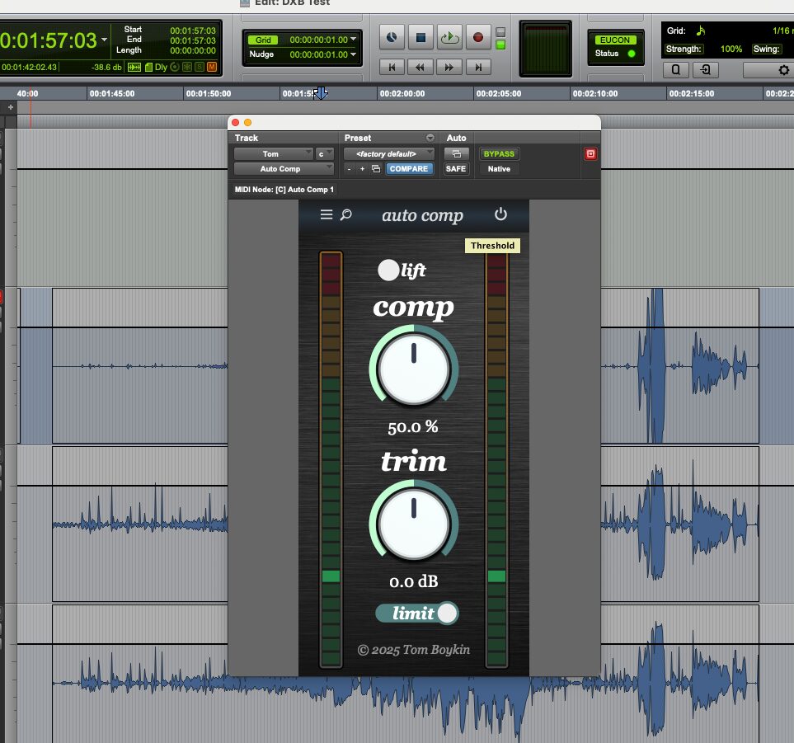
Task: Click the left level meter in auto comp
Action: coord(331,459)
